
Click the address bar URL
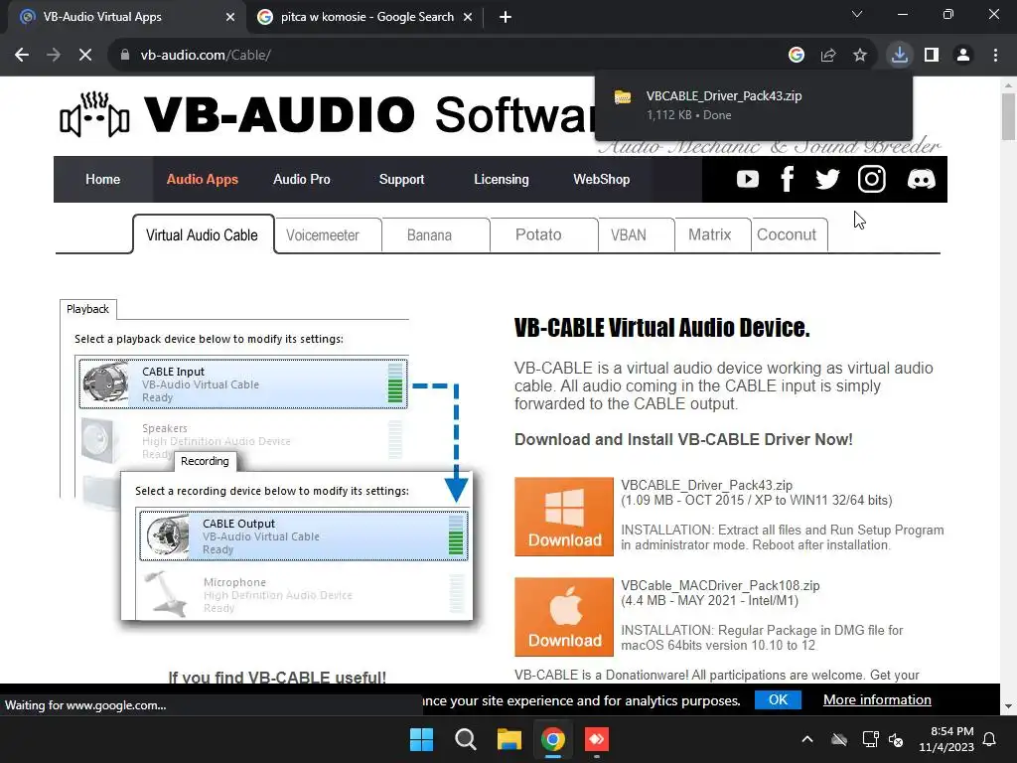pyautogui.click(x=206, y=56)
